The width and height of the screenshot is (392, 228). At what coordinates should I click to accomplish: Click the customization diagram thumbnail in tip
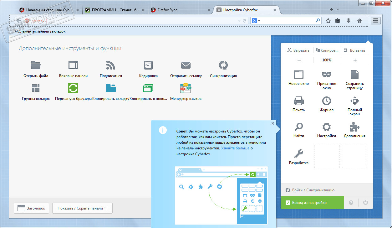pyautogui.click(x=221, y=195)
